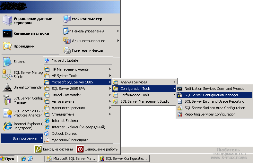Viewport: 253px width, 163px height.
Task: Expand HP System Tools submenu arrow
Action: coord(110,76)
